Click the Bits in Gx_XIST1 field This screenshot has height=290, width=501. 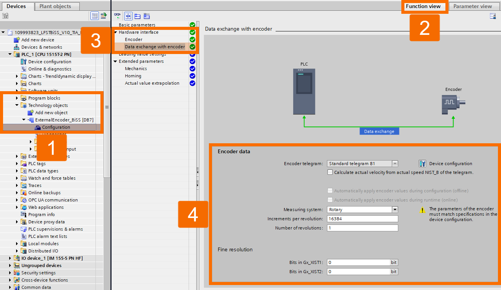(358, 262)
